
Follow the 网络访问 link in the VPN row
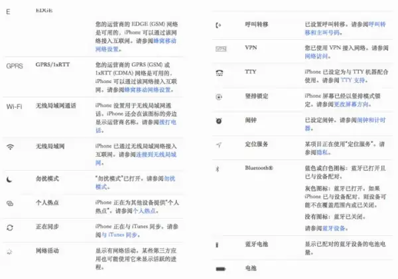[x=316, y=56]
